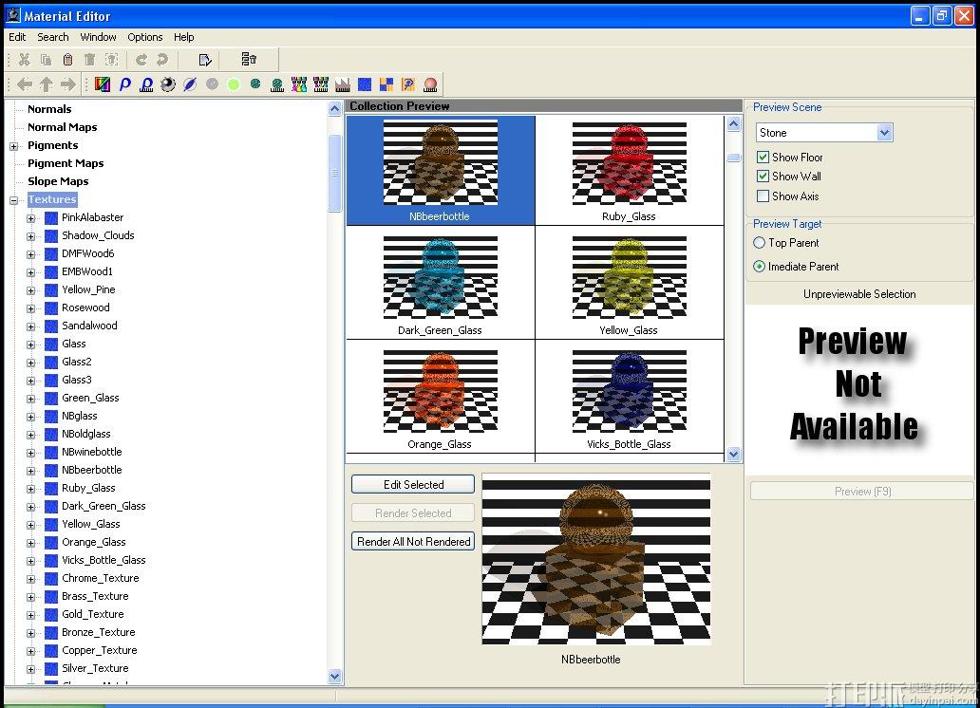Click the Render Selected button
Viewport: 980px width, 708px height.
413,513
